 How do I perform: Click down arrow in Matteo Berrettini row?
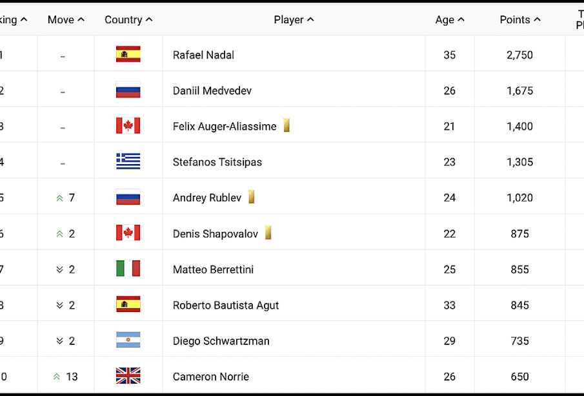[x=59, y=269]
